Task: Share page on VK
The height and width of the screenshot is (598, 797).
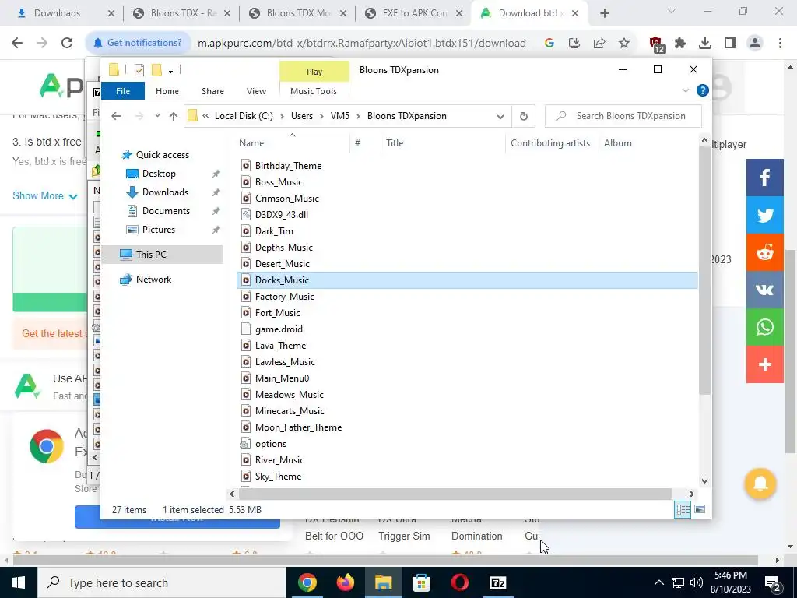Action: click(x=765, y=290)
